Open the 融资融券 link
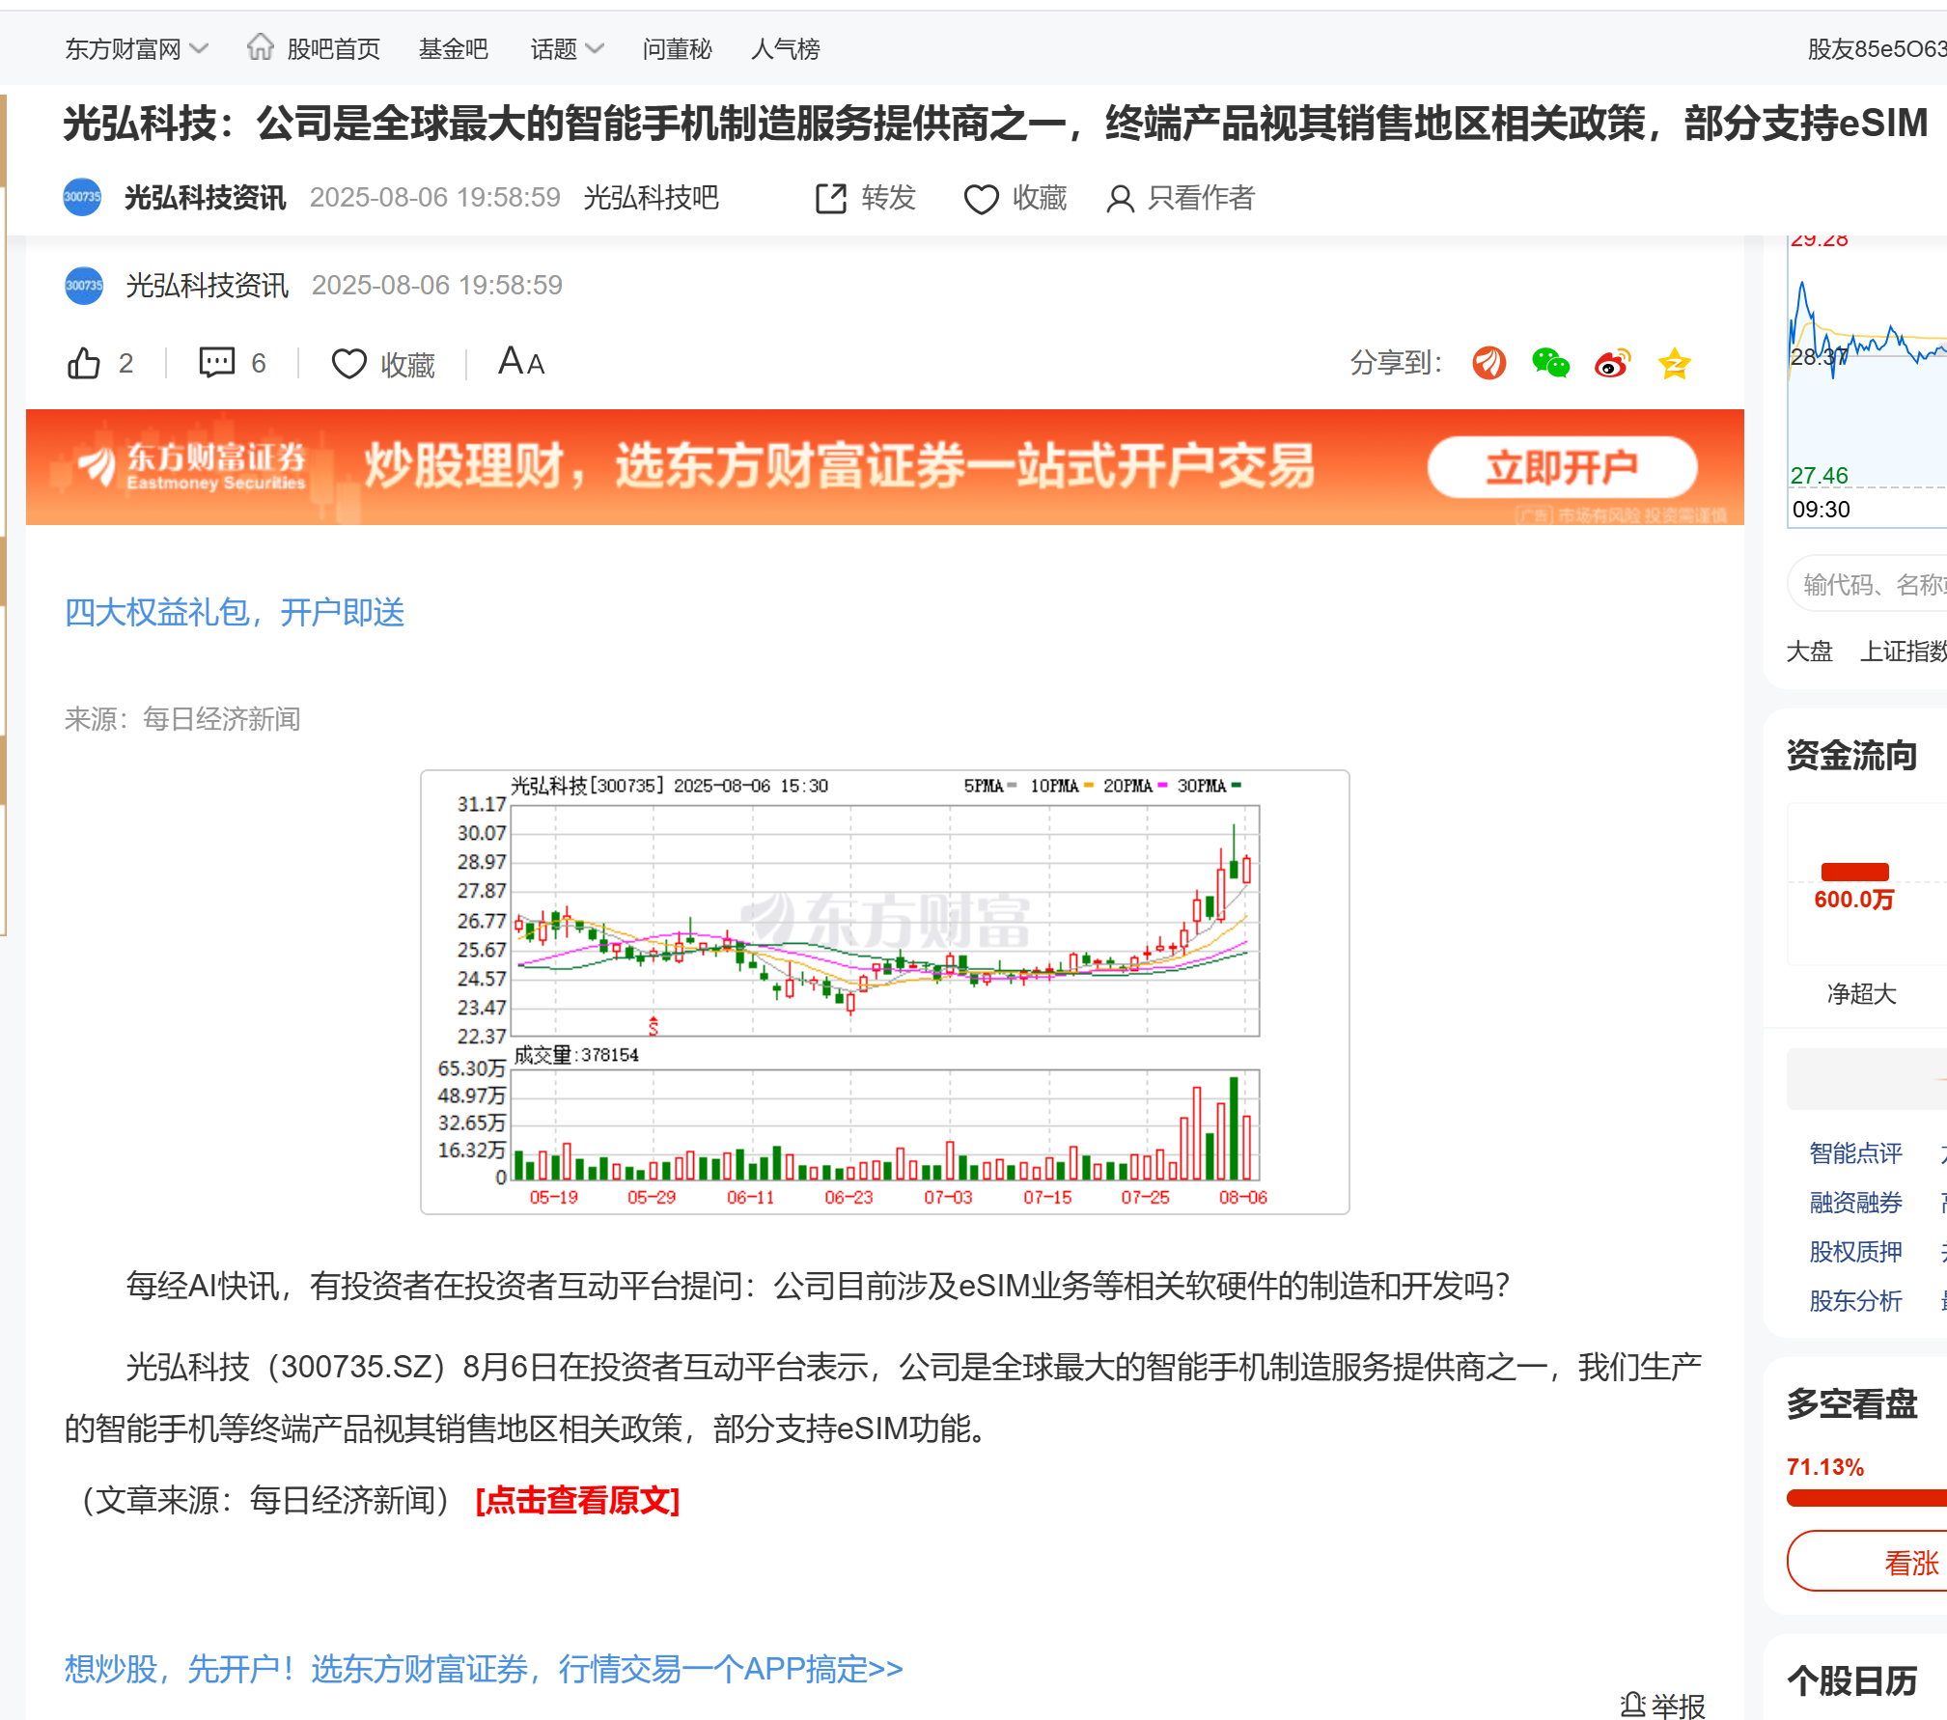The height and width of the screenshot is (1720, 1947). click(x=1855, y=1202)
